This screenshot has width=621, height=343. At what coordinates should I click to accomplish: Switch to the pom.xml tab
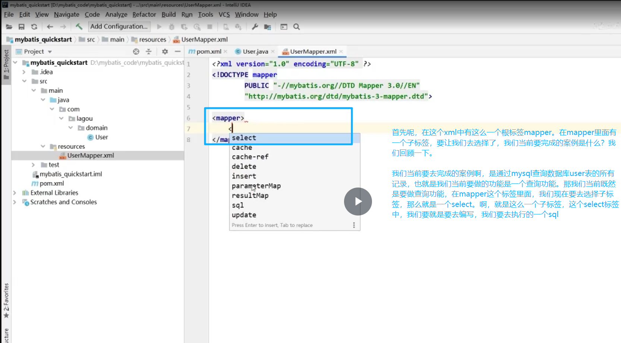pyautogui.click(x=208, y=51)
